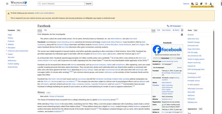Hide the Contents sidebar
The height and width of the screenshot is (114, 222).
tap(19, 30)
